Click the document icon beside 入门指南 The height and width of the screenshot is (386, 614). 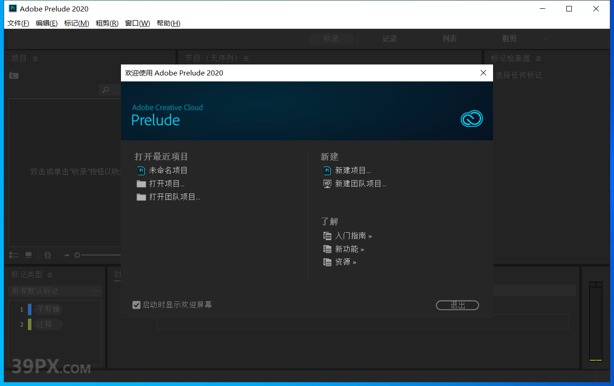[x=327, y=236]
